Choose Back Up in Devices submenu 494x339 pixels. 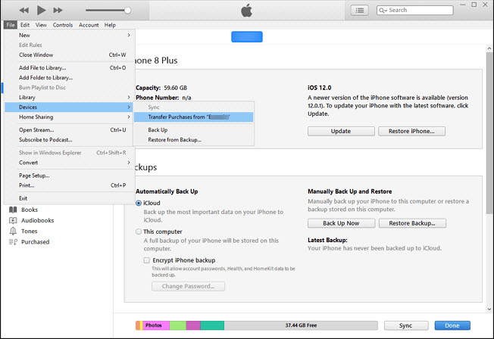coord(193,130)
